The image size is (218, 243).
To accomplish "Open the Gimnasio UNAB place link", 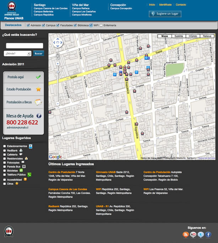I will tap(106, 172).
